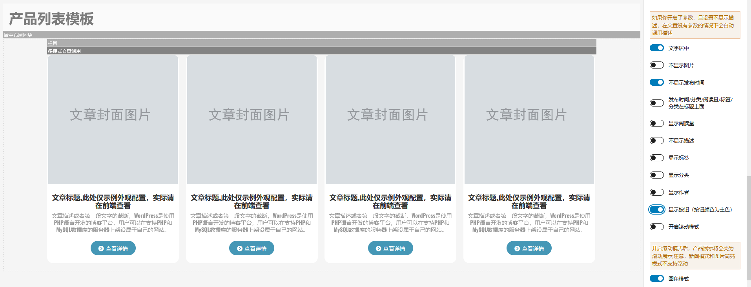Click the notice about 开启滚动模式后 scrolling
751x287 pixels.
point(695,256)
